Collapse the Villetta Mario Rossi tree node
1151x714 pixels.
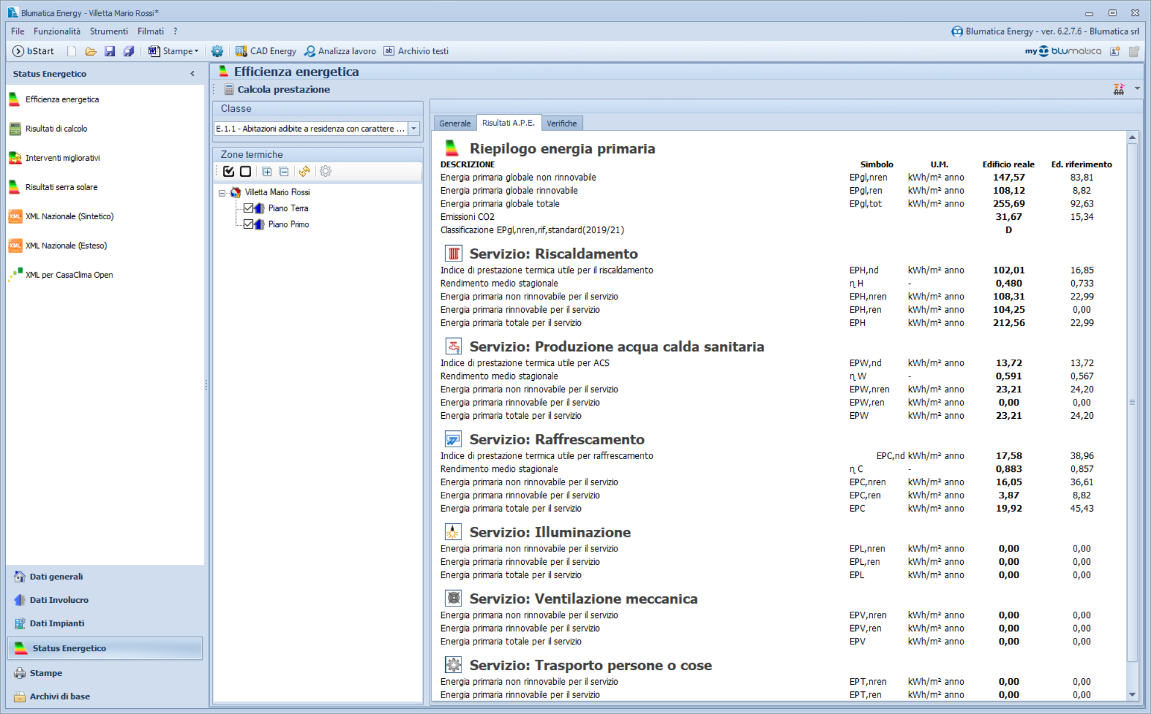pyautogui.click(x=222, y=192)
